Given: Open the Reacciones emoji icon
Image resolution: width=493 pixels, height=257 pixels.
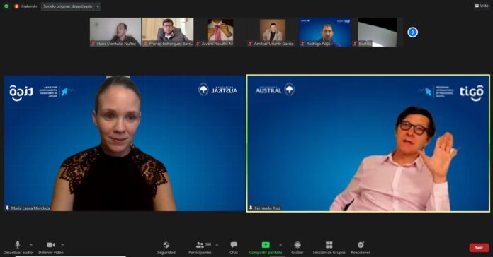Looking at the screenshot, I should coord(361,245).
